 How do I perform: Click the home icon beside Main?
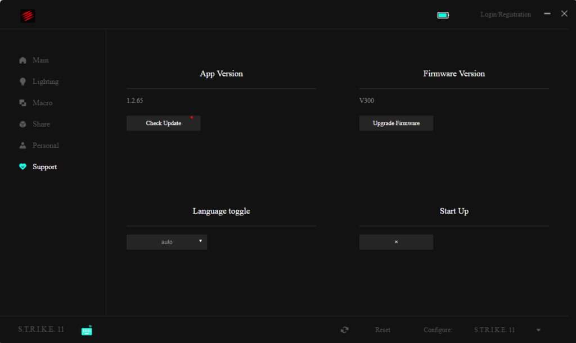[x=22, y=60]
